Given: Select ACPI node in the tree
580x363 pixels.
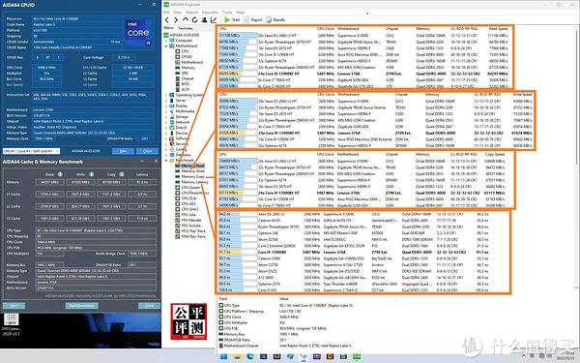Looking at the screenshot, I should [183, 89].
